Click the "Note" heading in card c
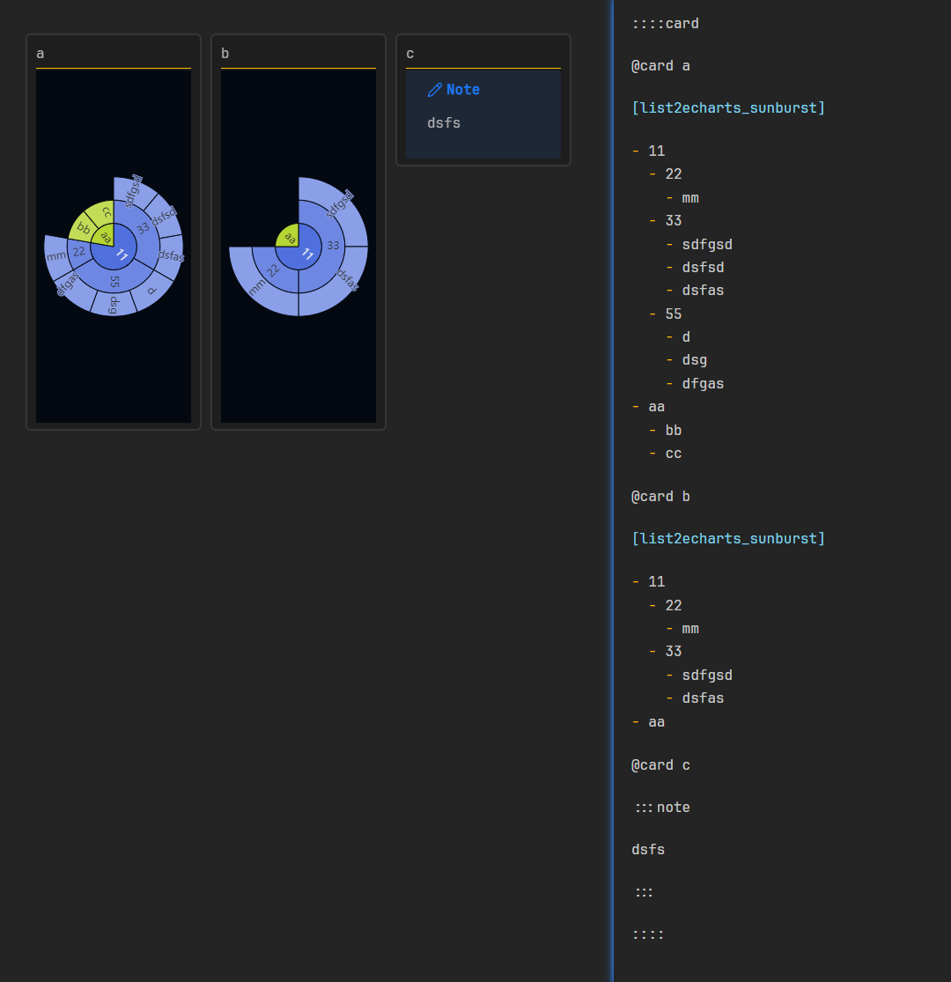 pos(462,90)
